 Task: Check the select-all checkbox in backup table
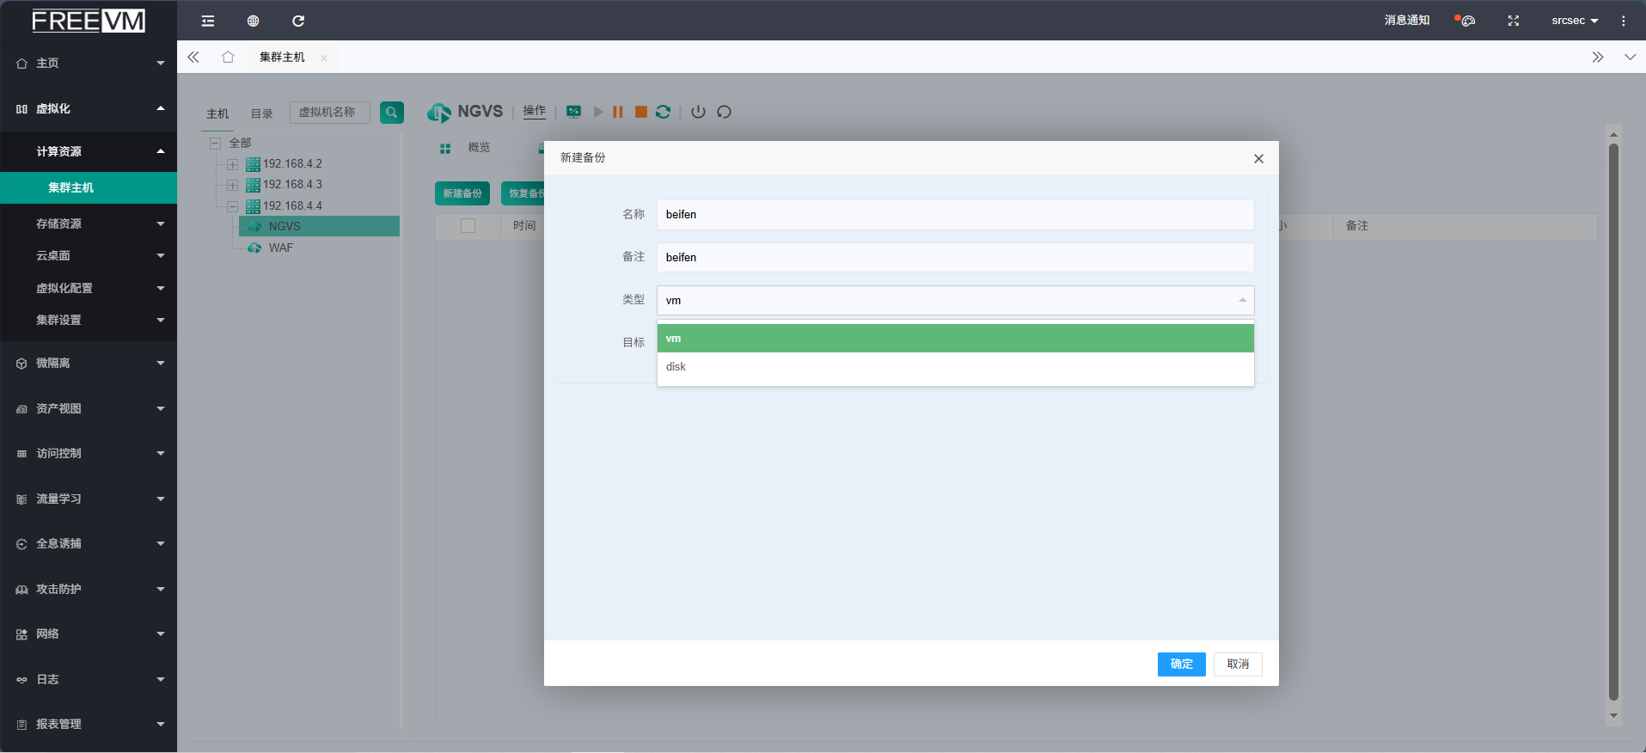pyautogui.click(x=468, y=226)
